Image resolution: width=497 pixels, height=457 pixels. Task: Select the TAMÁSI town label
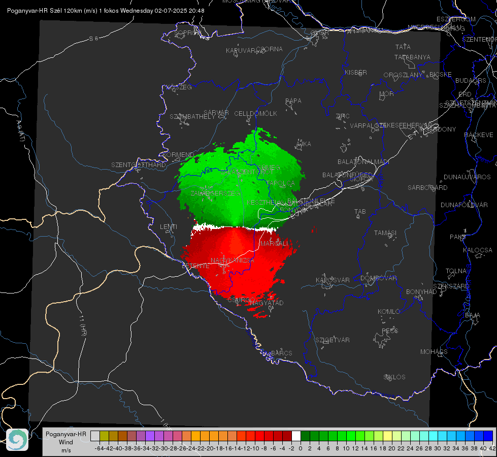[385, 233]
